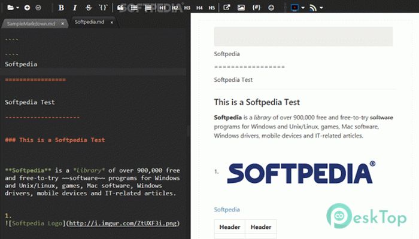Click the Softpedia logo image in preview
Screen dimensions: 419x239
[x=301, y=172]
